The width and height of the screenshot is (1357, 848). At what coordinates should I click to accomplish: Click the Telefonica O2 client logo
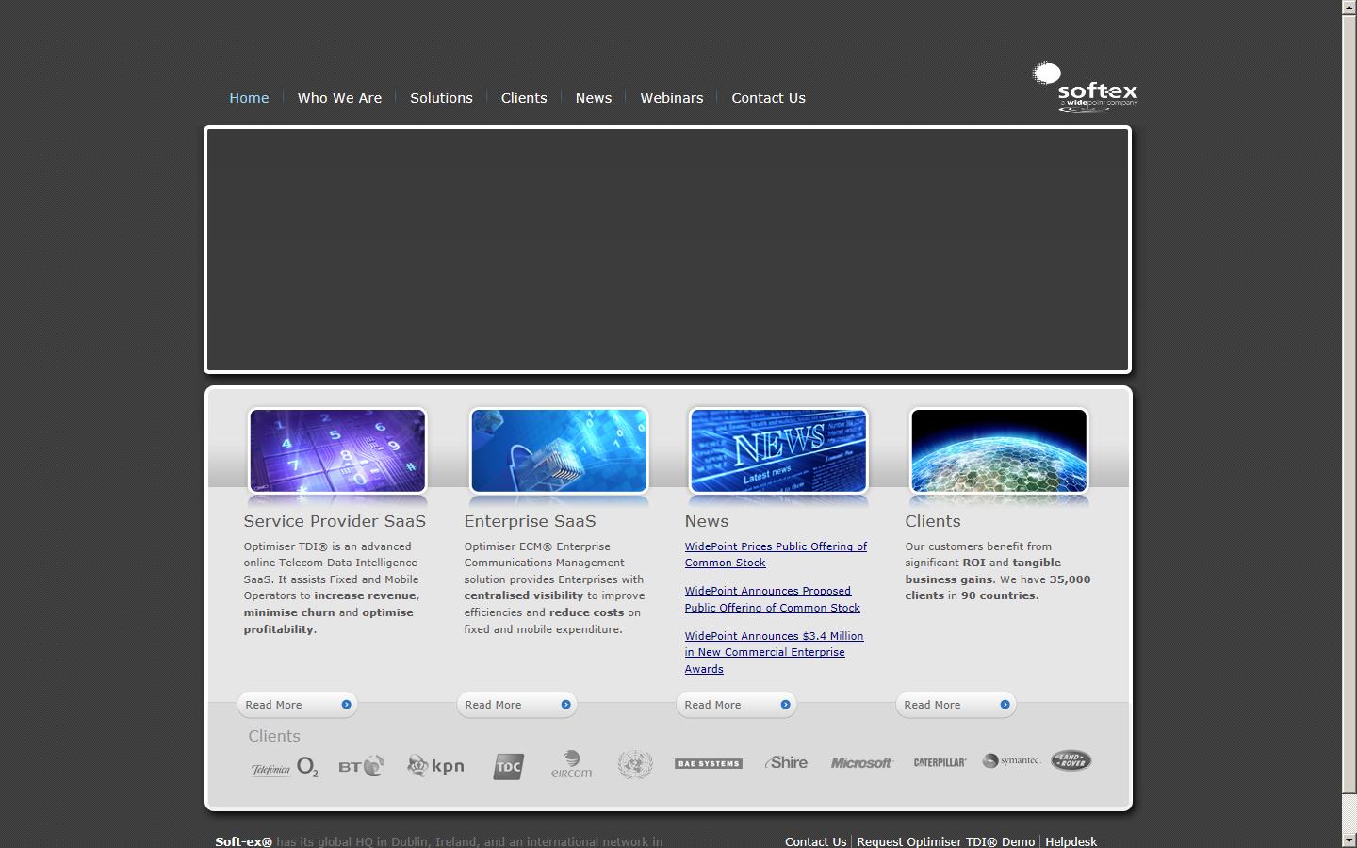(284, 767)
